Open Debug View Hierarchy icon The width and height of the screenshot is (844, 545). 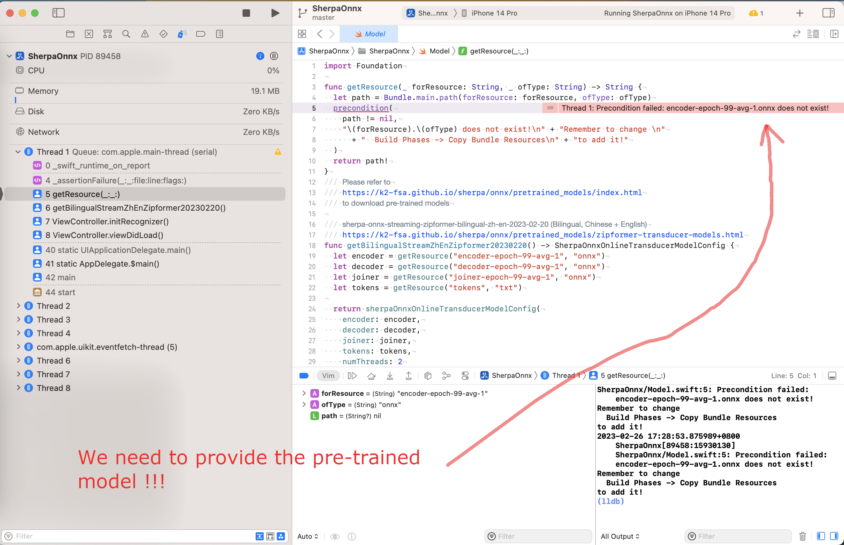pyautogui.click(x=428, y=375)
